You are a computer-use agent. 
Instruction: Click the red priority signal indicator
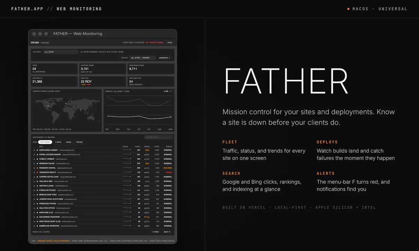[147, 43]
